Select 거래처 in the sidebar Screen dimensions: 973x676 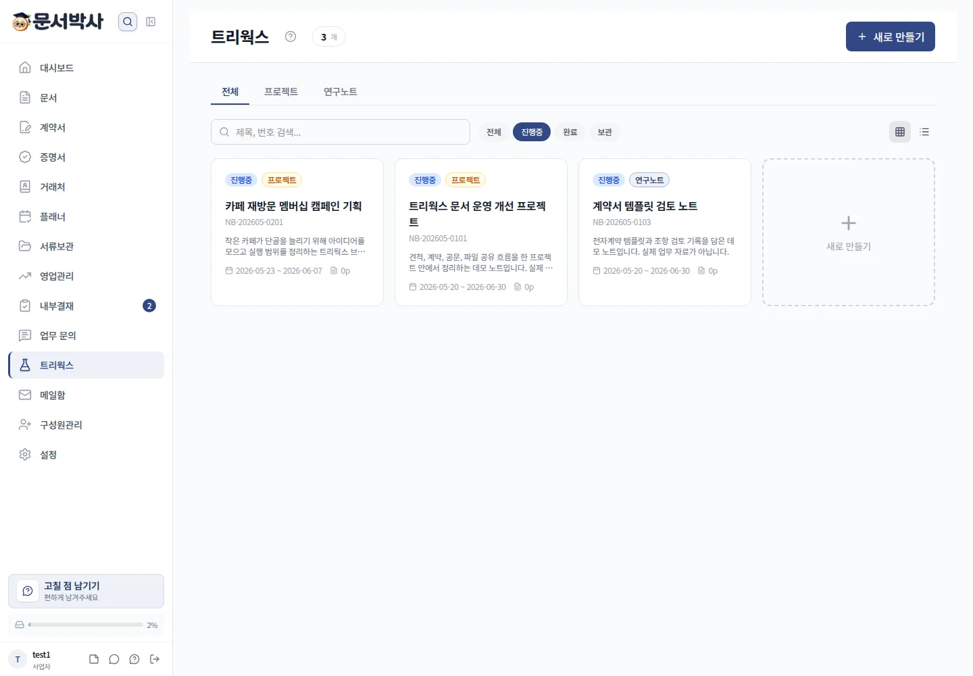point(86,187)
